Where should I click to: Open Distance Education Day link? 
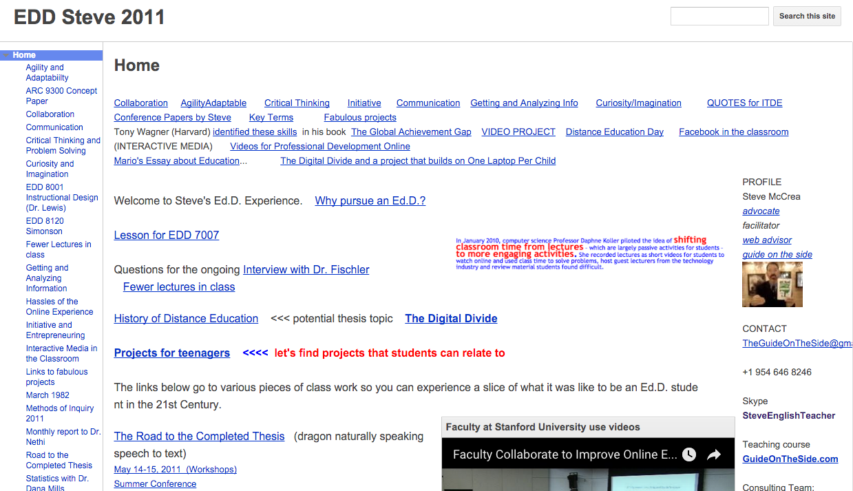[x=615, y=132]
